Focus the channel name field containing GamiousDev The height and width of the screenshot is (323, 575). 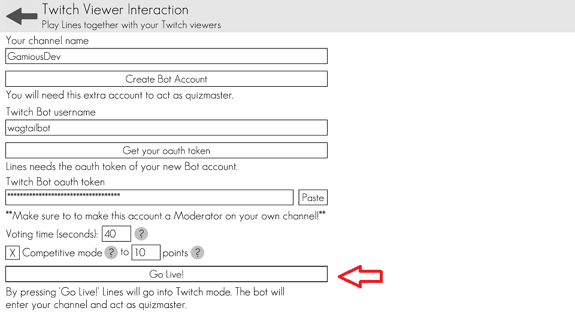coord(167,56)
